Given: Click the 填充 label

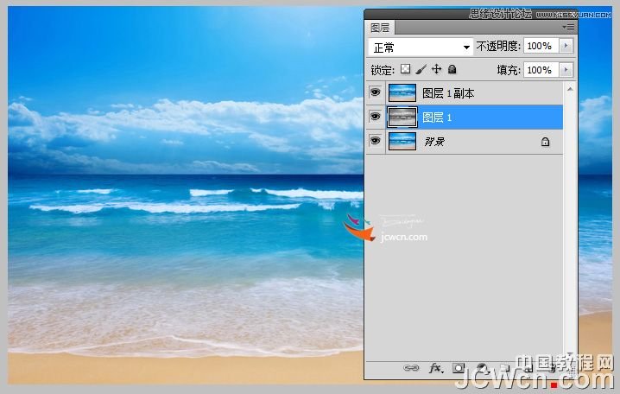Looking at the screenshot, I should (508, 70).
